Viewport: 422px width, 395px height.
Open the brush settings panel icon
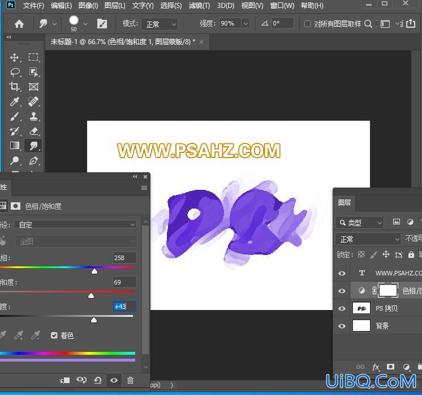click(102, 24)
